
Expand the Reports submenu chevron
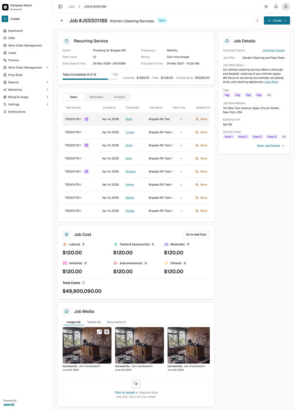pos(48,82)
